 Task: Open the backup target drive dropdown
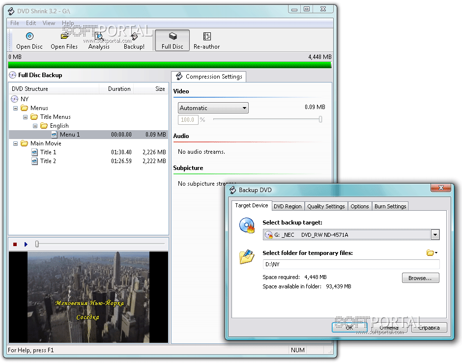(x=435, y=235)
